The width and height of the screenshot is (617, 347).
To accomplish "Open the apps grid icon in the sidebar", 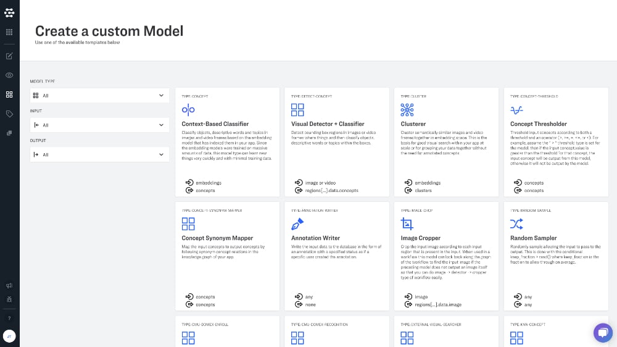I will click(9, 32).
